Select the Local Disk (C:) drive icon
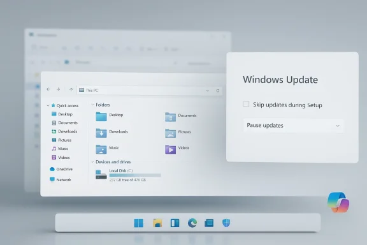 point(101,175)
